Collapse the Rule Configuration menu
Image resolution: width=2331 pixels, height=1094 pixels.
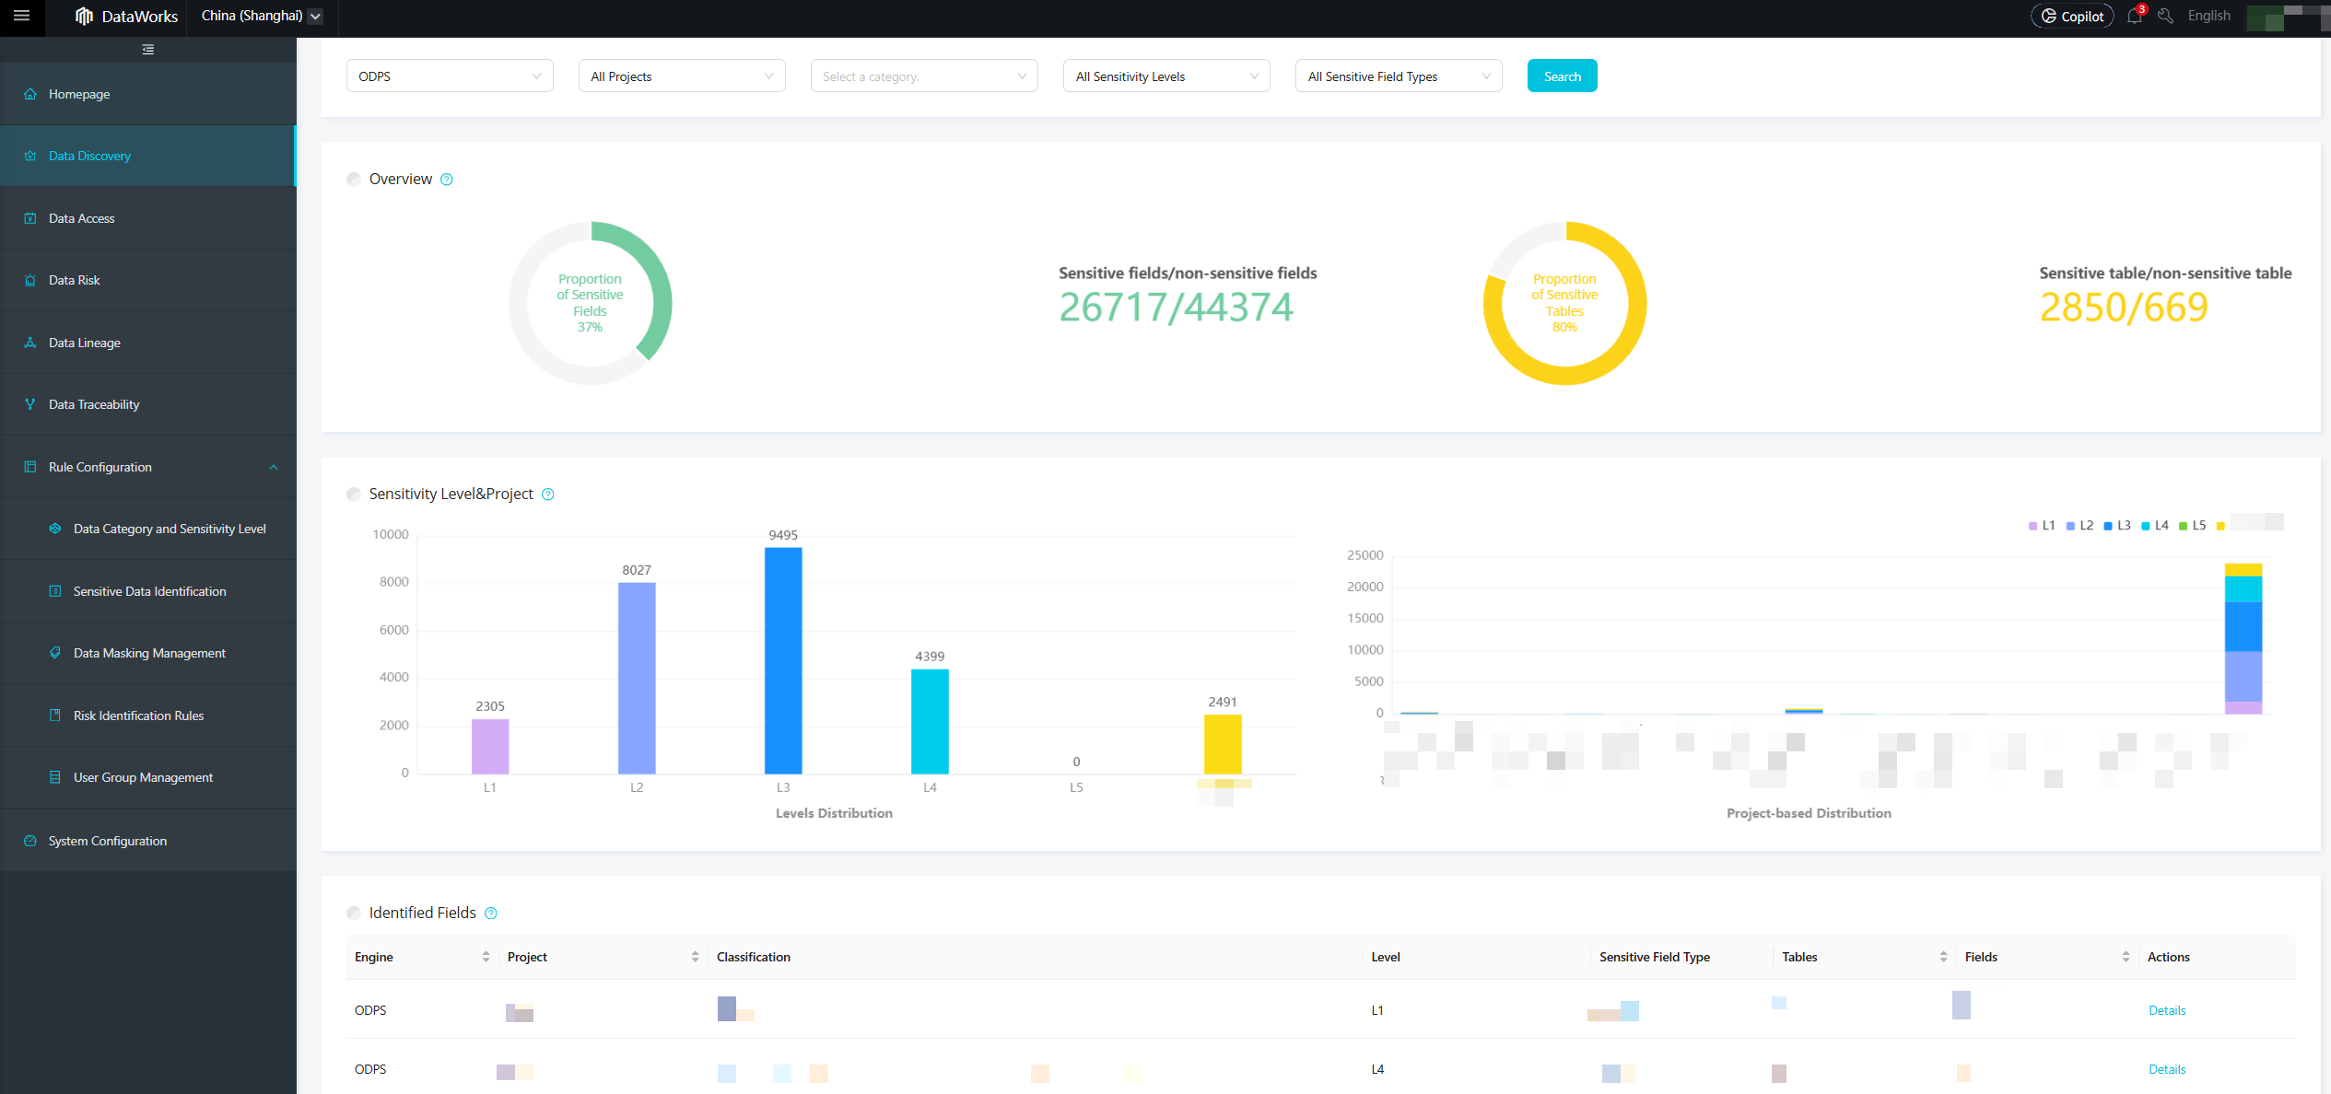(x=274, y=468)
